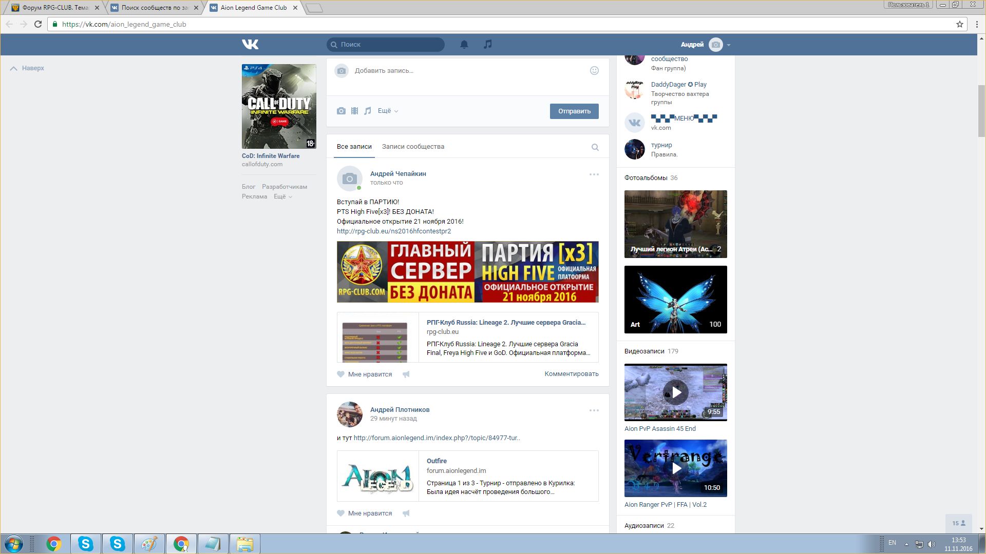Image resolution: width=986 pixels, height=554 pixels.
Task: Attach photo using camera icon in composer
Action: [x=341, y=111]
